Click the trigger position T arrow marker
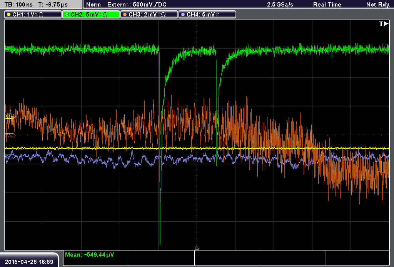This screenshot has height=267, width=394. click(x=384, y=23)
